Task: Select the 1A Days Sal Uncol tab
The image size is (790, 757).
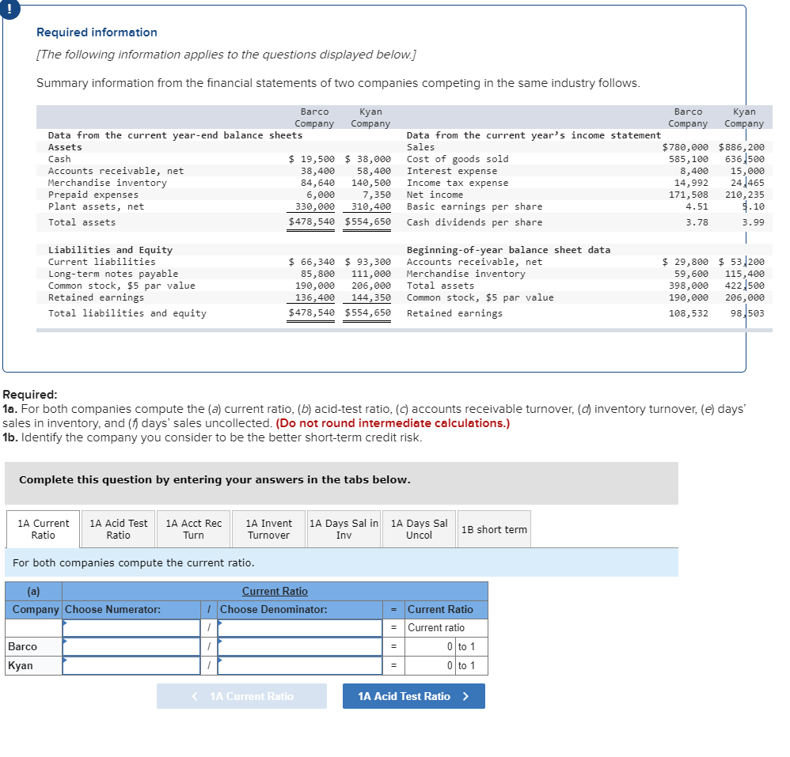Action: [419, 529]
